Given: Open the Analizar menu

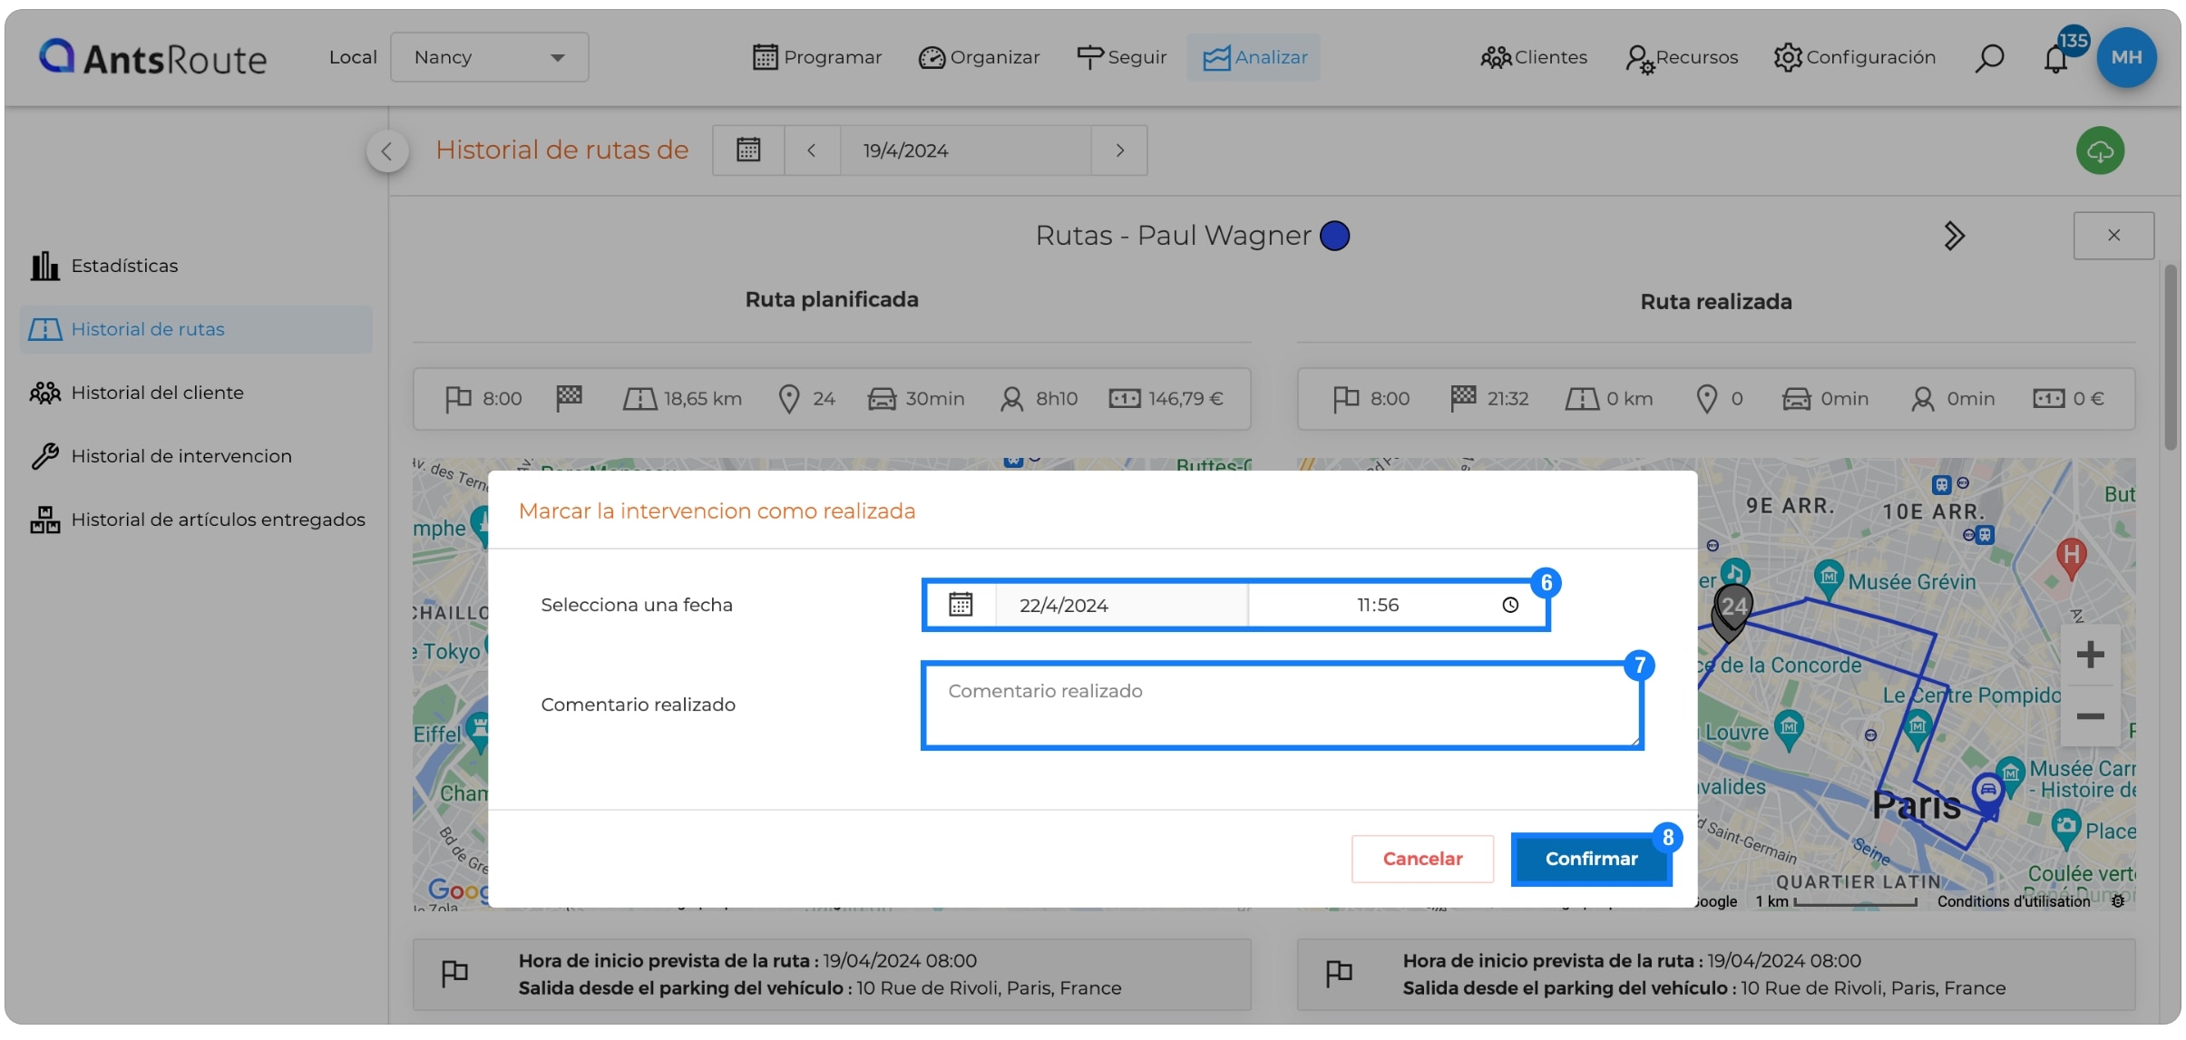Looking at the screenshot, I should [x=1254, y=57].
